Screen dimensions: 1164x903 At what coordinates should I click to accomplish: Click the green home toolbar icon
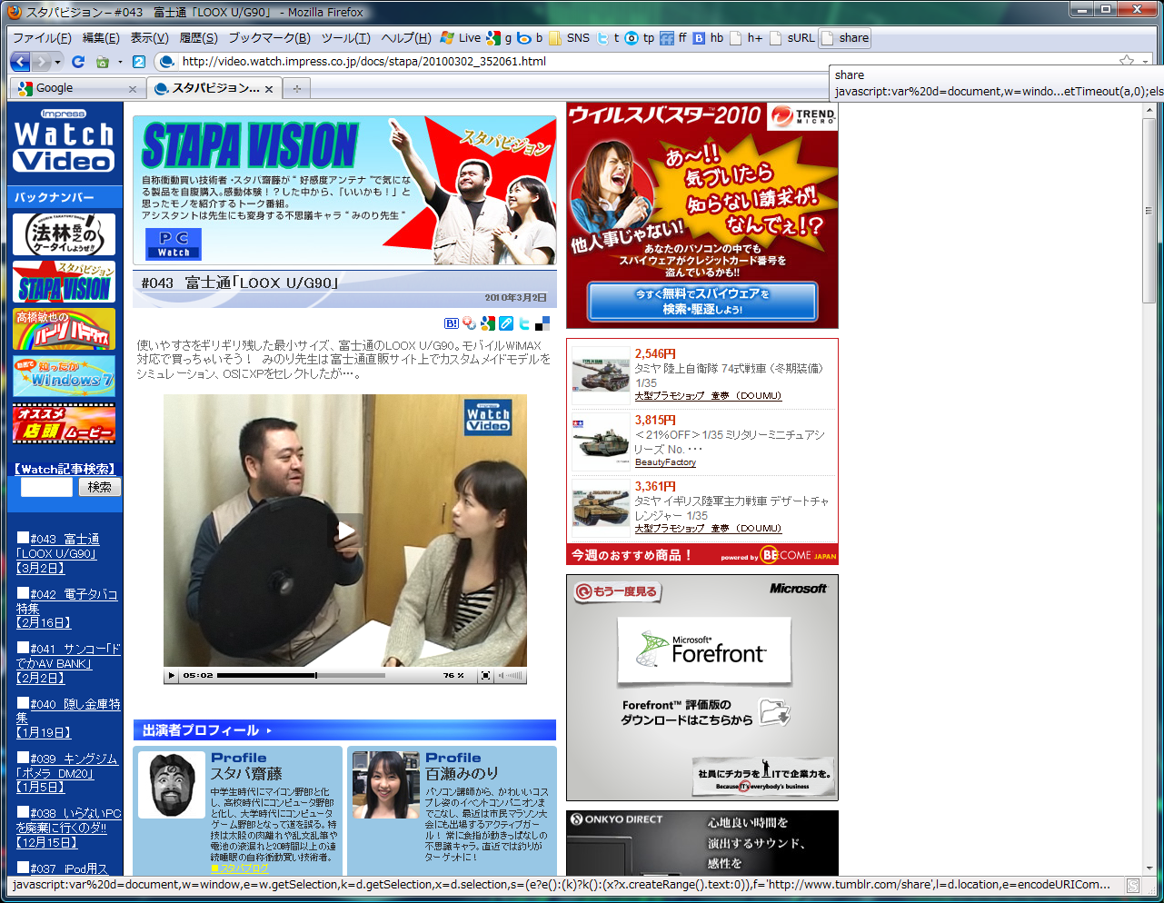103,63
